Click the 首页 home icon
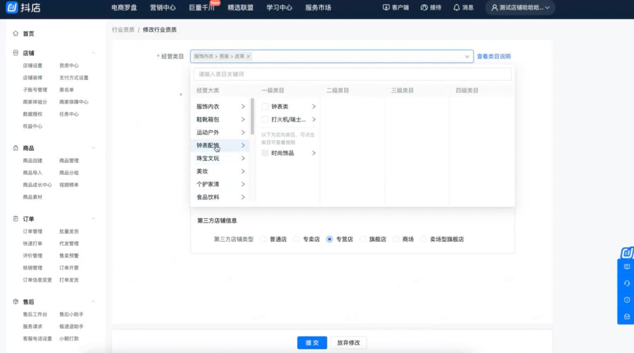634x353 pixels. point(16,34)
